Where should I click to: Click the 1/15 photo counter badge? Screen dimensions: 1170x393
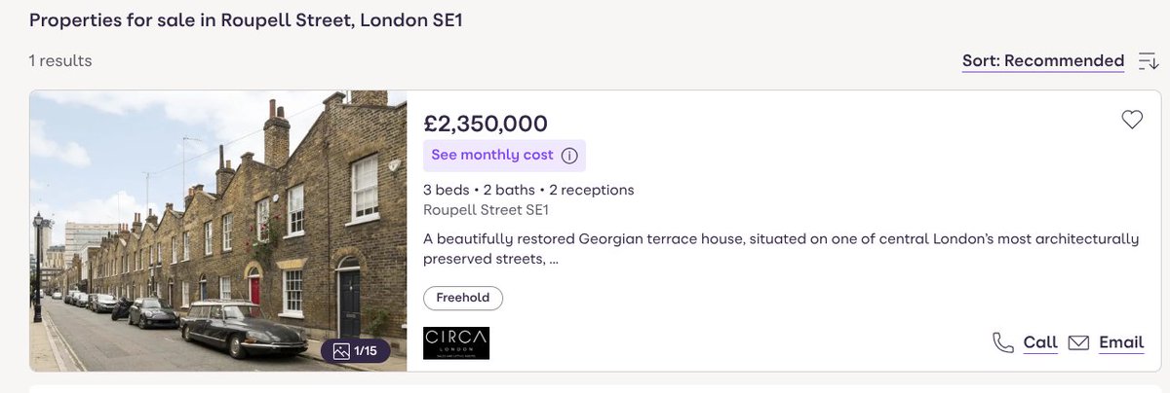click(356, 351)
